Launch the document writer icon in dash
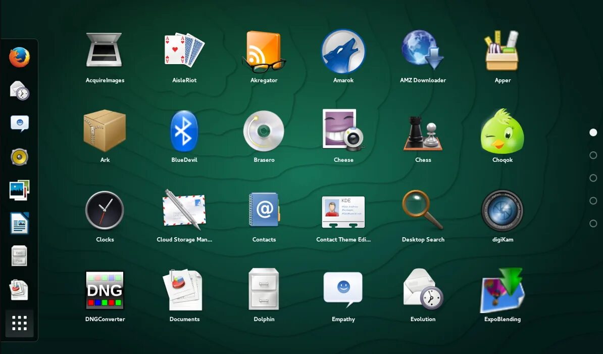 pos(19,224)
